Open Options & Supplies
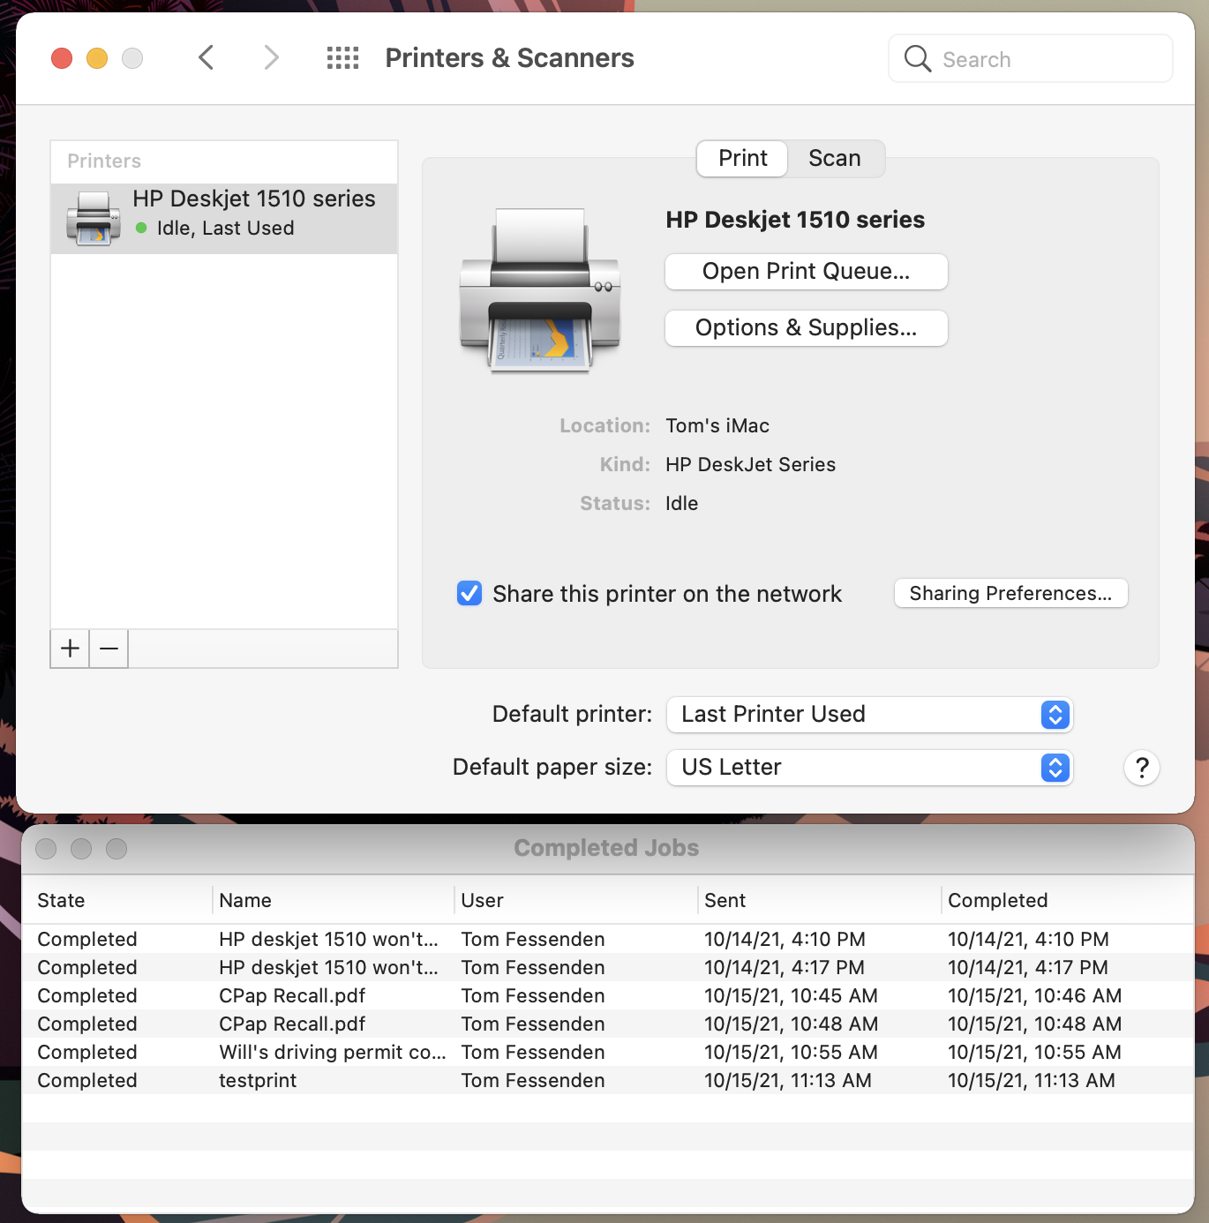The width and height of the screenshot is (1209, 1223). pyautogui.click(x=807, y=328)
